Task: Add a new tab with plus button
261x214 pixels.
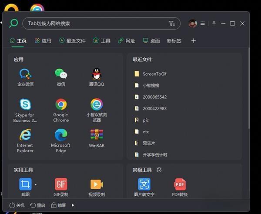Action: 194,41
